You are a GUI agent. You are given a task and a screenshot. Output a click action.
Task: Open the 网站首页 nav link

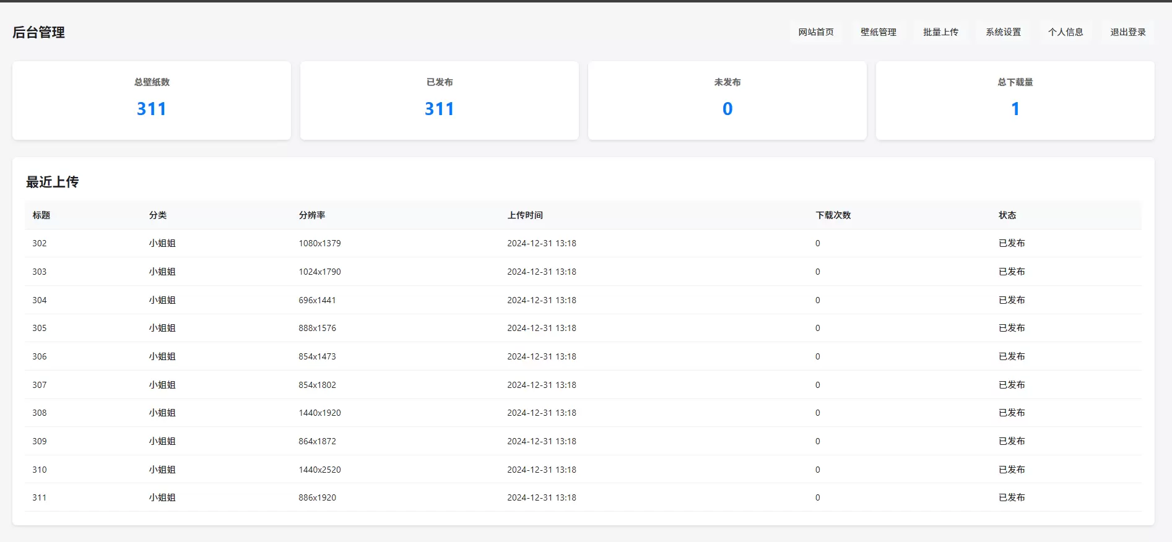click(x=815, y=32)
